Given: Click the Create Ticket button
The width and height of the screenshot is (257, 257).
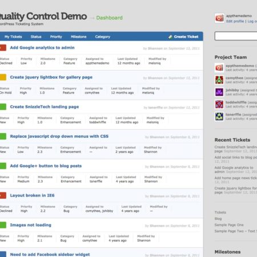Looking at the screenshot, I should tap(183, 37).
